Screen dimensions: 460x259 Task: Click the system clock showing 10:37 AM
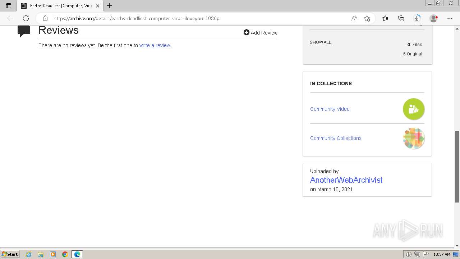[442, 254]
